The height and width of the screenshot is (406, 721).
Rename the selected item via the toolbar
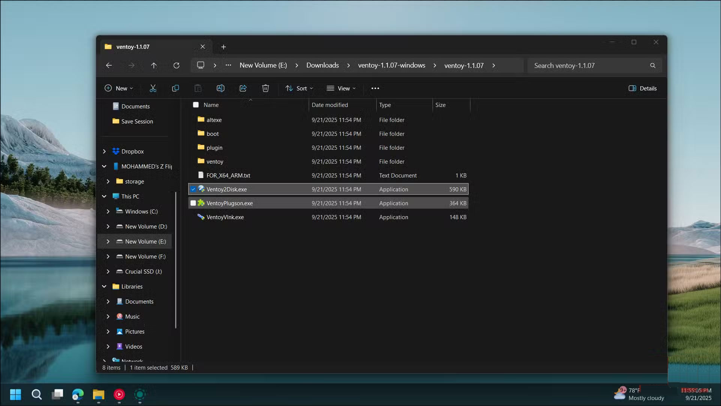coord(221,88)
